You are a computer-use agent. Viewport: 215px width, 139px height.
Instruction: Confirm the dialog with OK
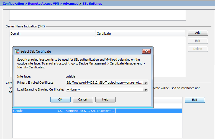(60, 99)
